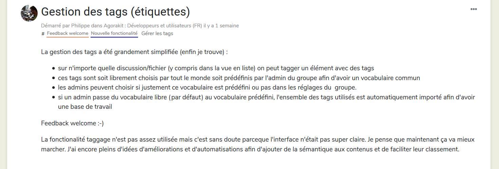499x169 pixels.
Task: Click the list item starting 'ces tags sont'
Action: tap(239, 78)
